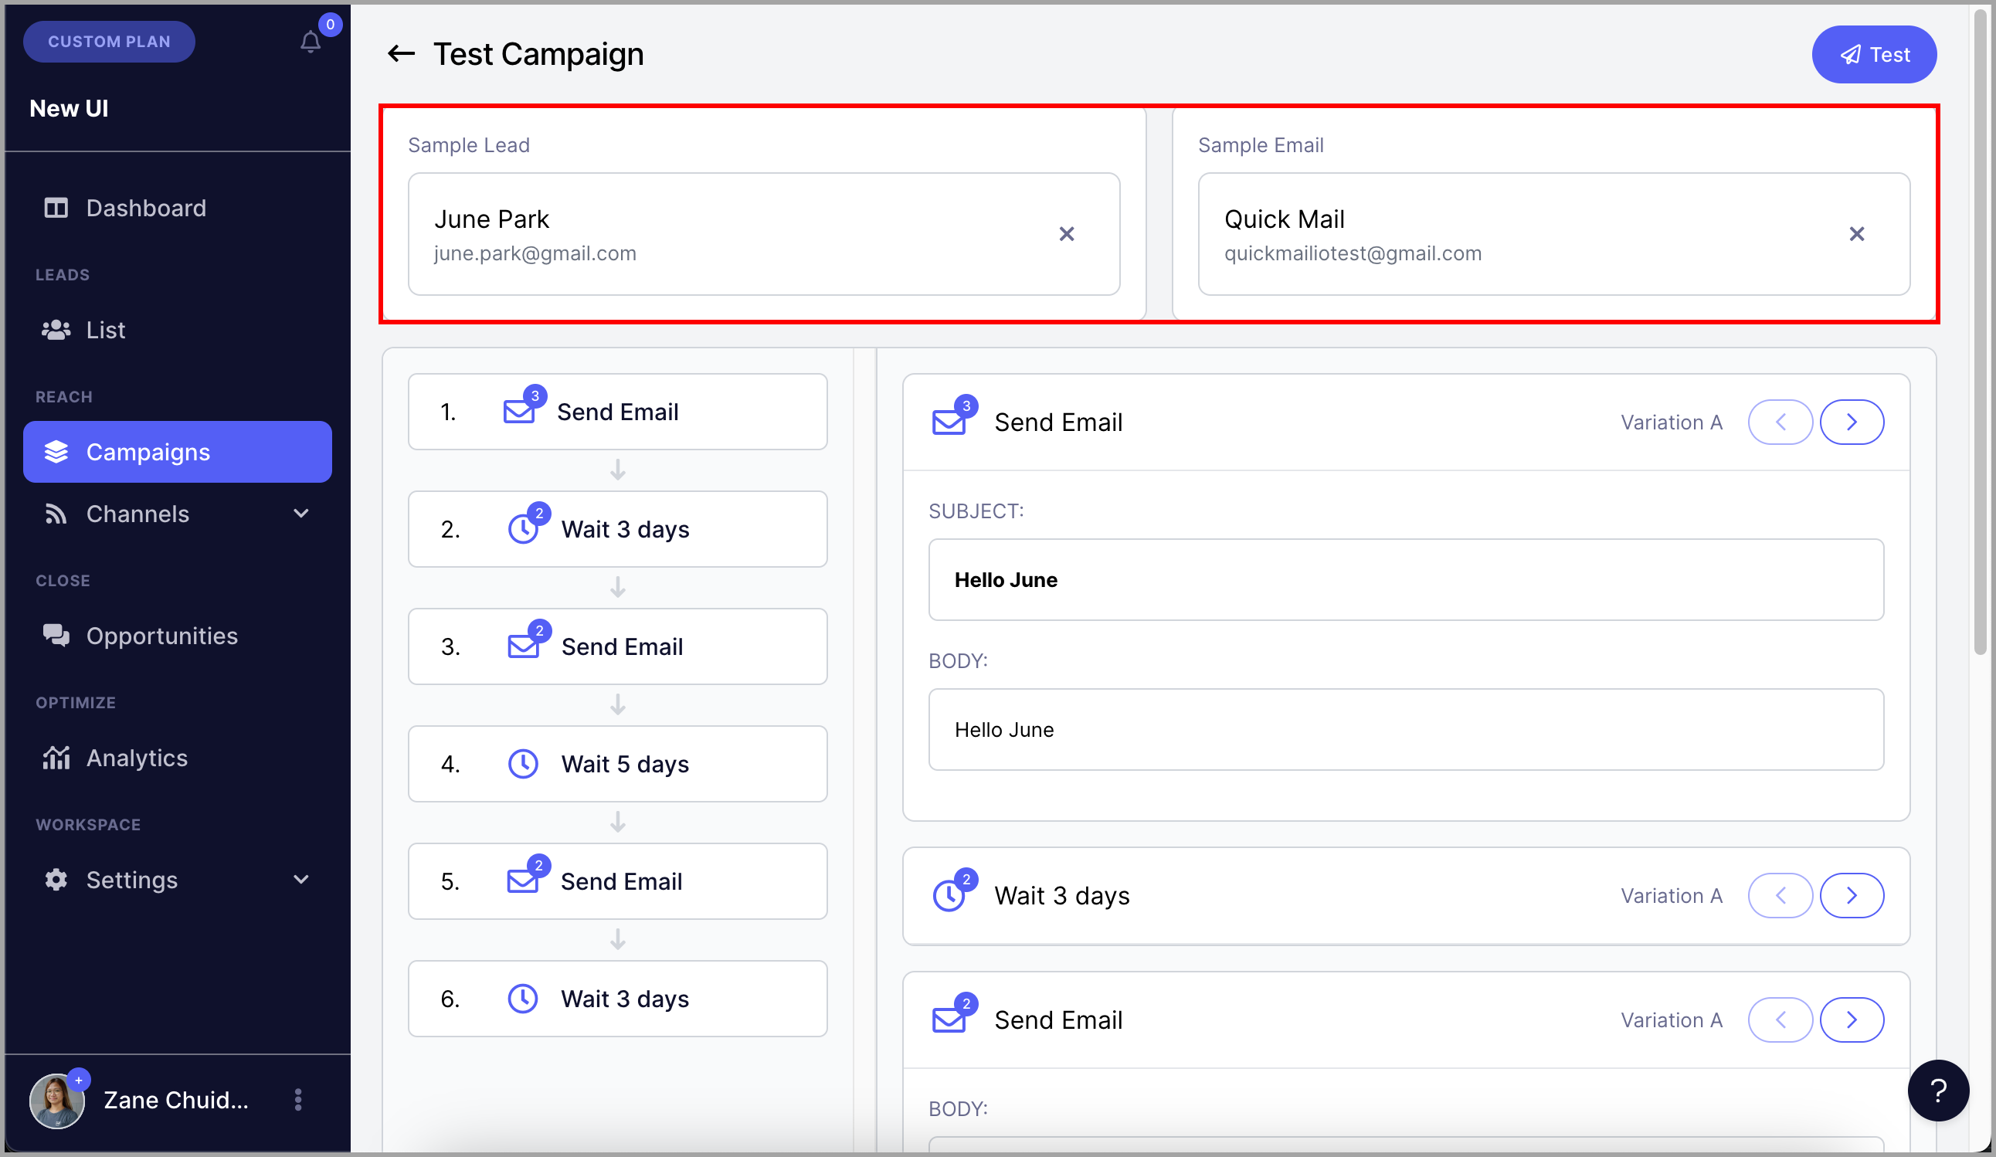Show next variation of Wait 3 days

1852,895
